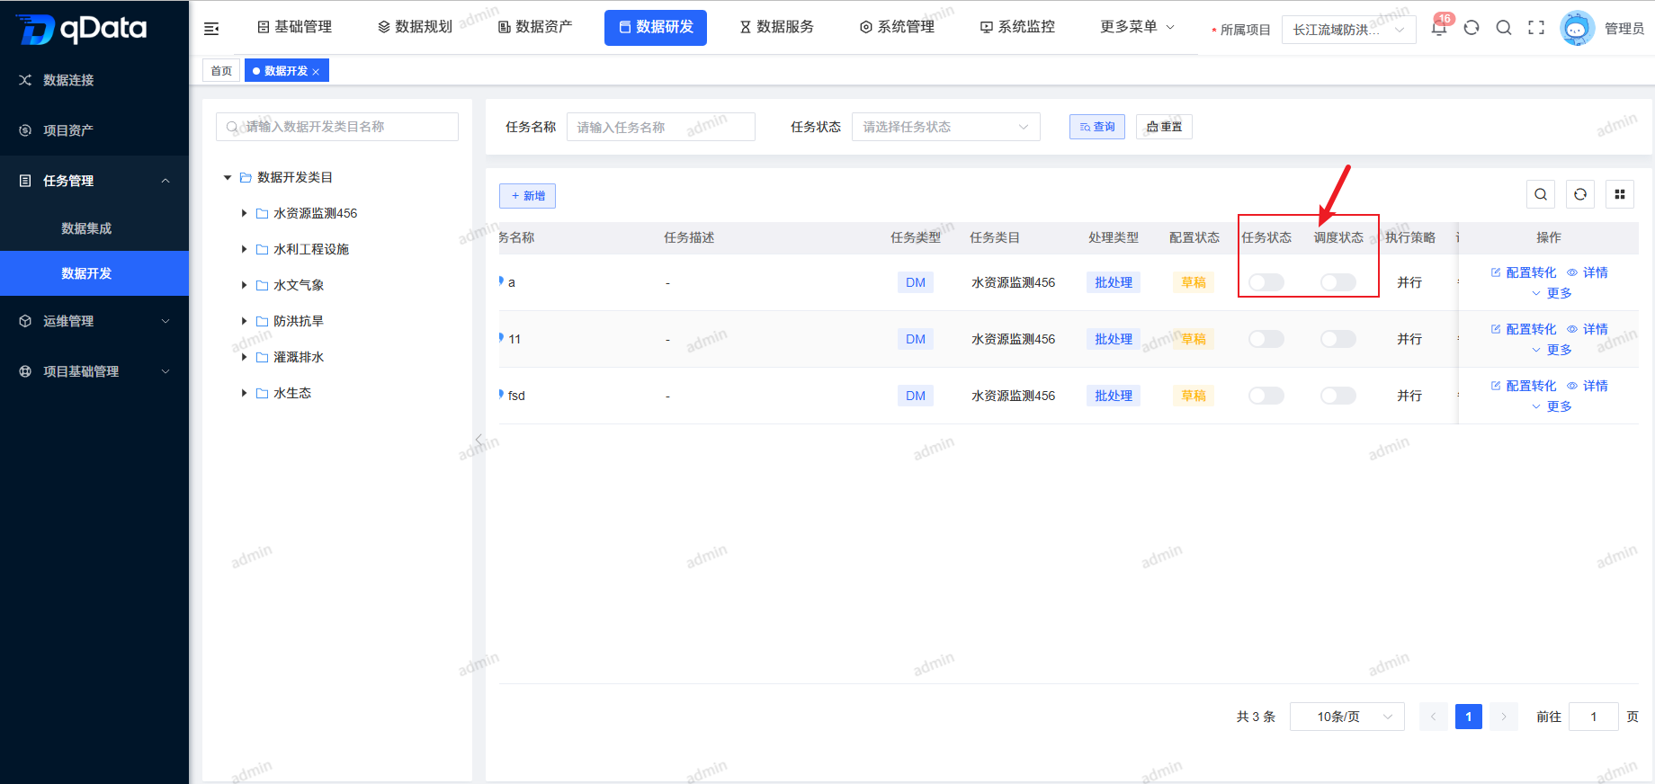Click 配置转化 for task 11

[1523, 329]
